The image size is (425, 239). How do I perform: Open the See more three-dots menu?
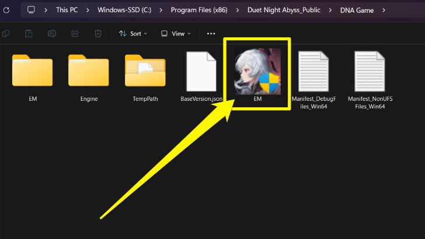pos(211,34)
